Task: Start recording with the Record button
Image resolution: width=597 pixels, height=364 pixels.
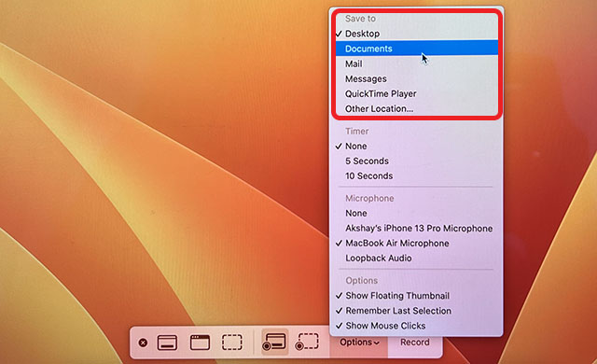Action: point(414,343)
